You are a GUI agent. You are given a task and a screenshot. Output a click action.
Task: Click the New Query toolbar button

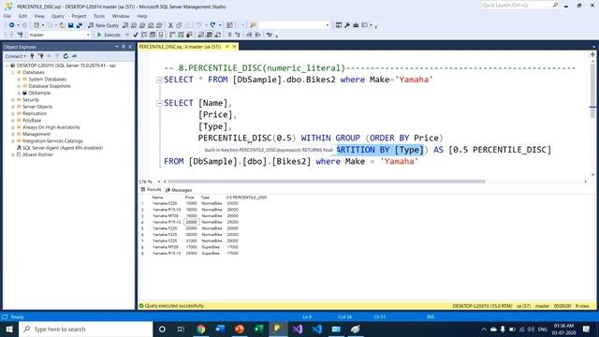coord(104,25)
